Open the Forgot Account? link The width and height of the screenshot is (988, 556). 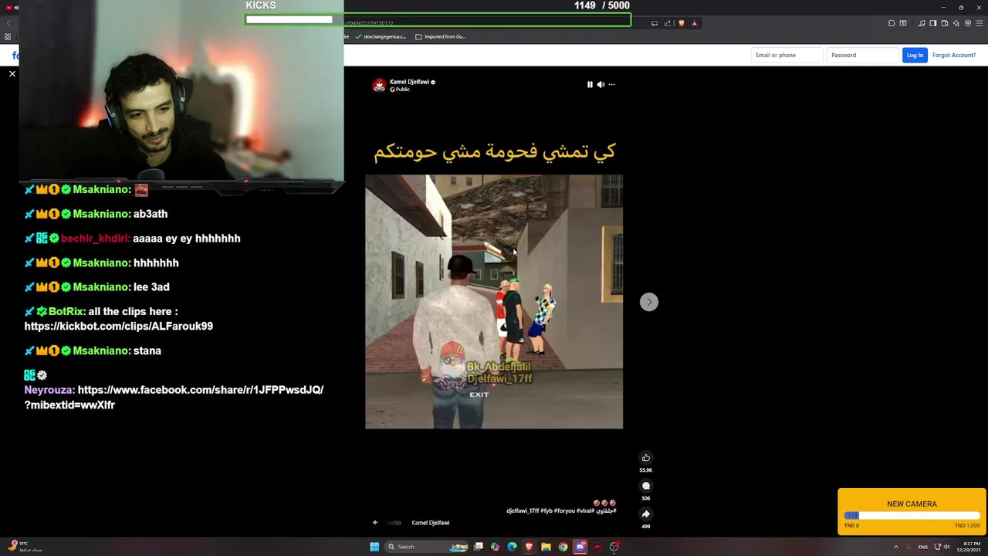click(954, 55)
